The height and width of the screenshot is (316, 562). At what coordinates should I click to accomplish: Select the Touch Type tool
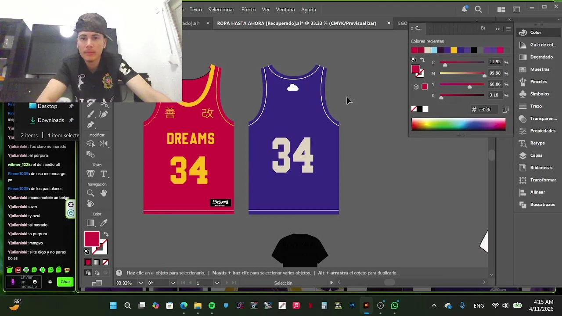tap(90, 174)
